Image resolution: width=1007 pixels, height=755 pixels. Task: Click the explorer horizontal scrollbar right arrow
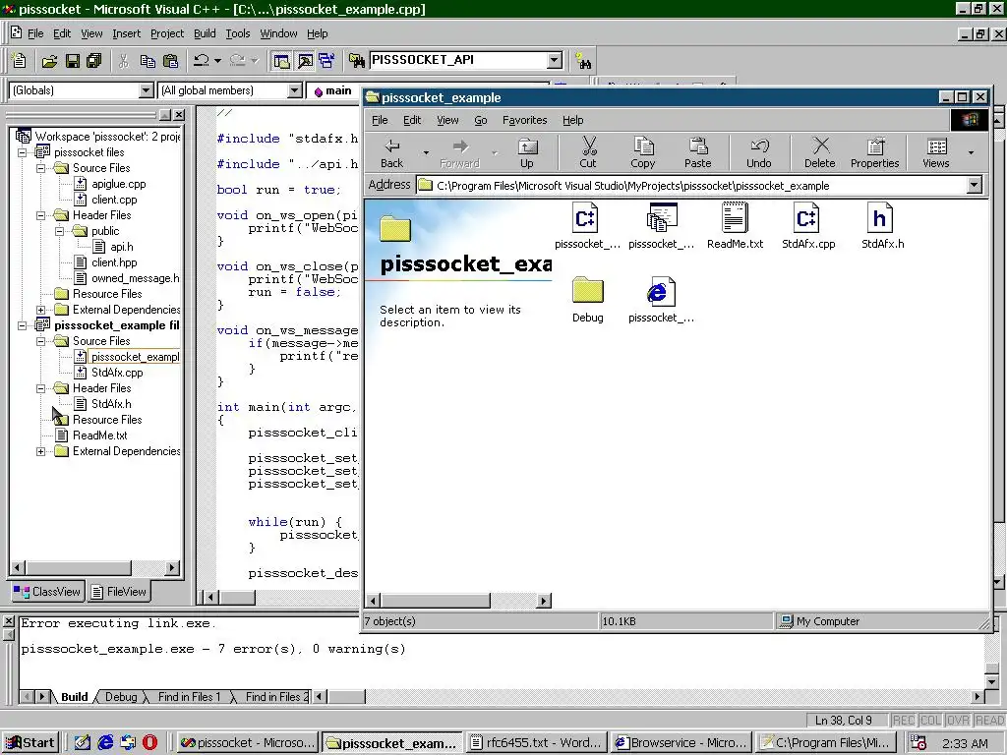(x=544, y=601)
